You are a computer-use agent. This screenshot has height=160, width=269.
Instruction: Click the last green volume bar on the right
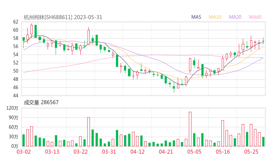263,141
